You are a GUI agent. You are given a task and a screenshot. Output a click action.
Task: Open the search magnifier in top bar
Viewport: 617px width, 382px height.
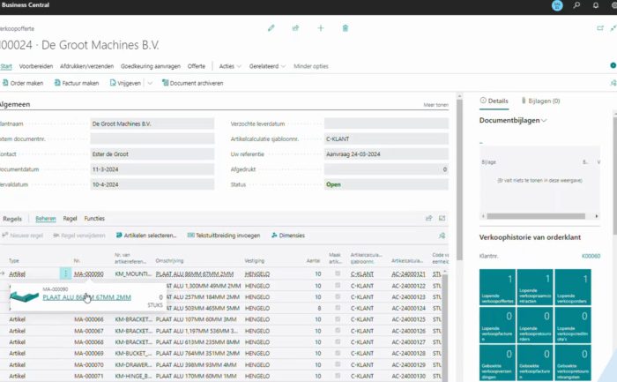(576, 5)
